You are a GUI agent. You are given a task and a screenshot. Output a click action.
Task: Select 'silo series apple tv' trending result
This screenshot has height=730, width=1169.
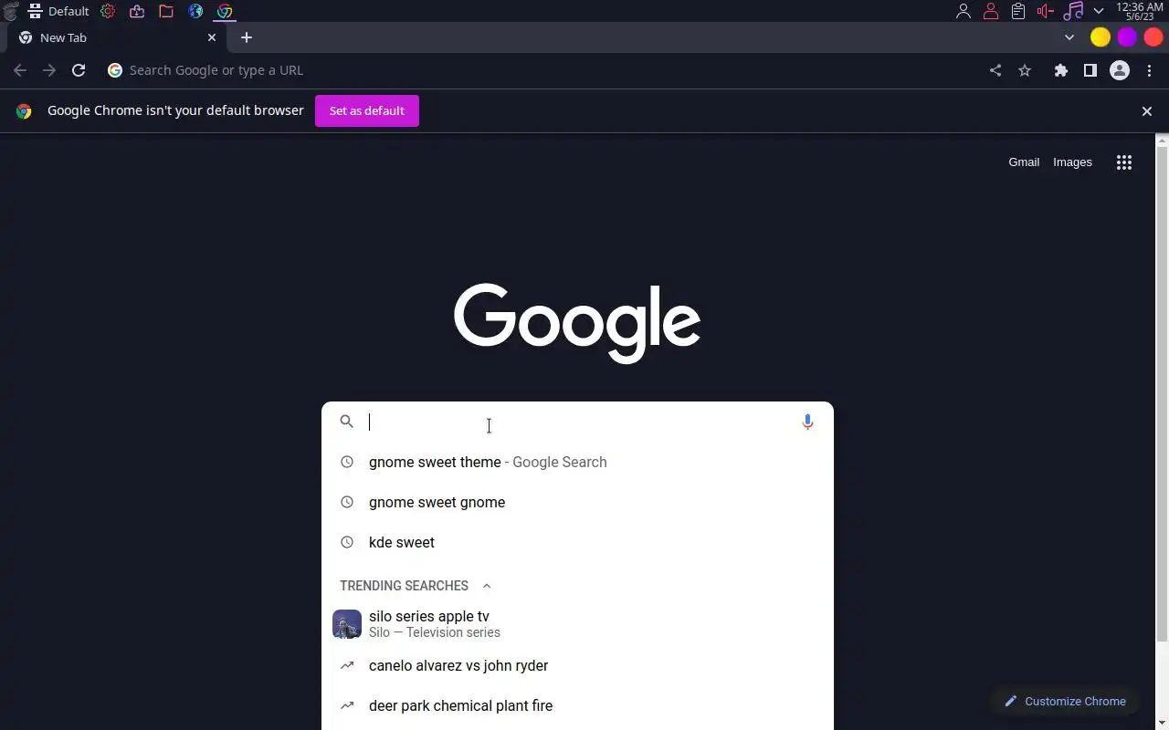coord(577,624)
